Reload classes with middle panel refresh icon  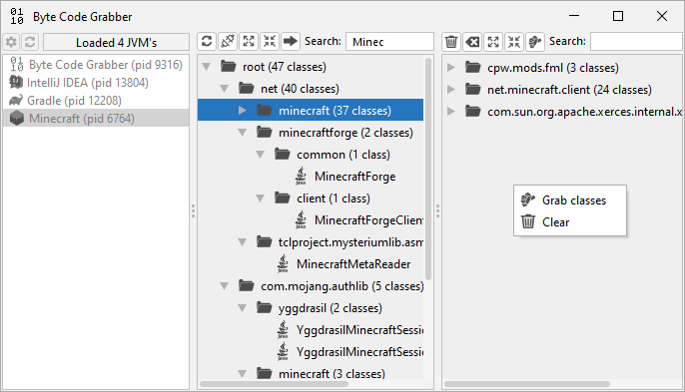(x=207, y=42)
